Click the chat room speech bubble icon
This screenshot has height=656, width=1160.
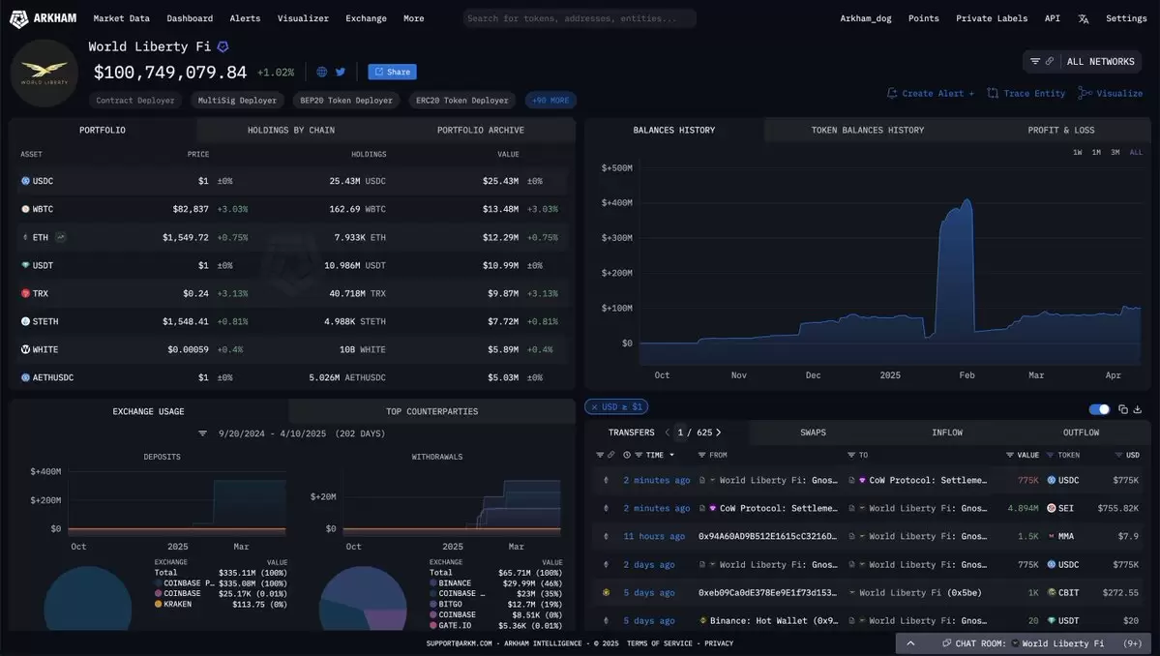tap(946, 643)
